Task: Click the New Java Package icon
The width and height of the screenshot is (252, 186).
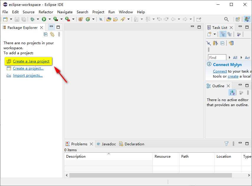Action: click(x=81, y=19)
